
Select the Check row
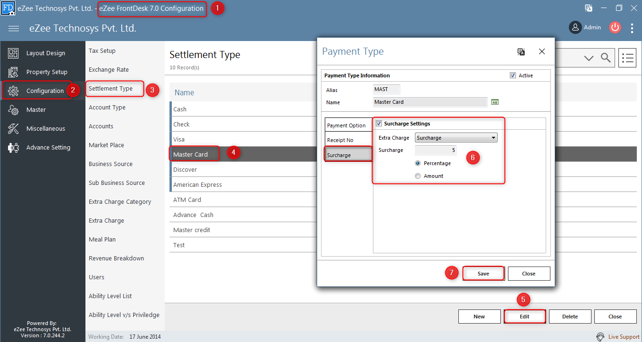244,124
